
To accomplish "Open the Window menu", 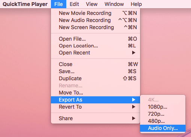I will point(114,4).
